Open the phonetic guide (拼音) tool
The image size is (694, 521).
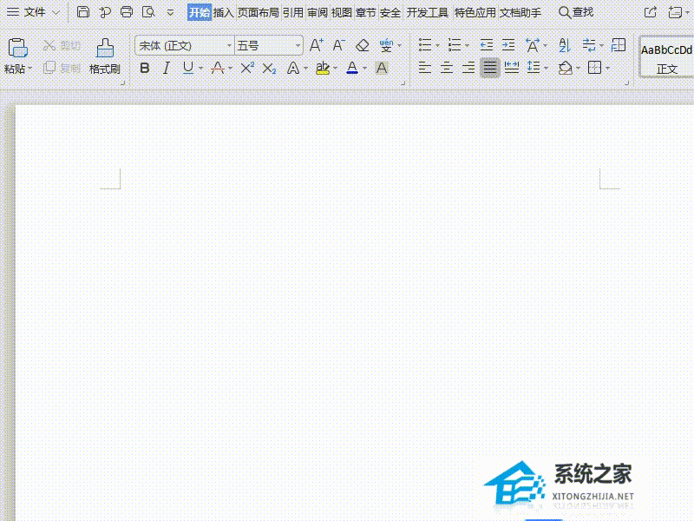click(x=387, y=43)
